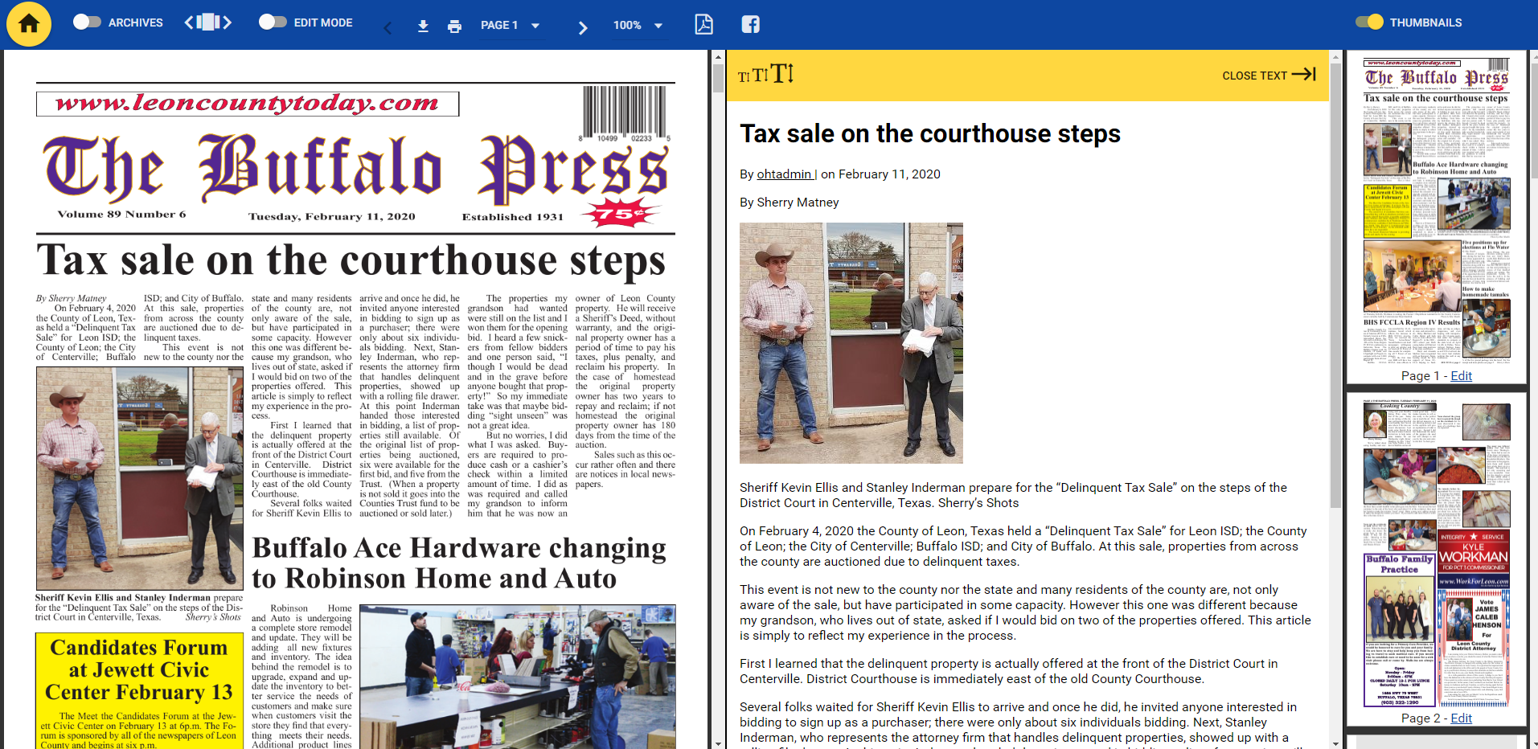Choose the medium text size icon
The image size is (1538, 749).
click(x=760, y=76)
